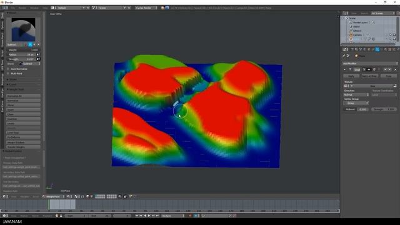Collapse the Weight Tools panel
Screen dimensions: 400x225
coord(16,89)
